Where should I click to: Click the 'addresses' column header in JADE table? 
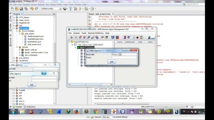coord(130,42)
